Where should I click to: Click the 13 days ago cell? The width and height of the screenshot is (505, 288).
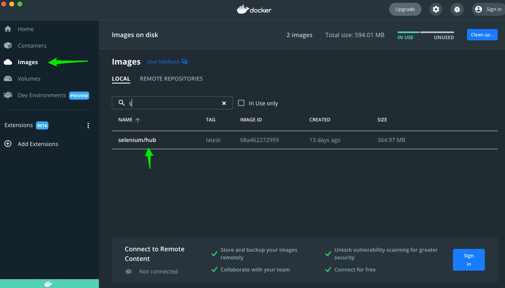pos(325,140)
